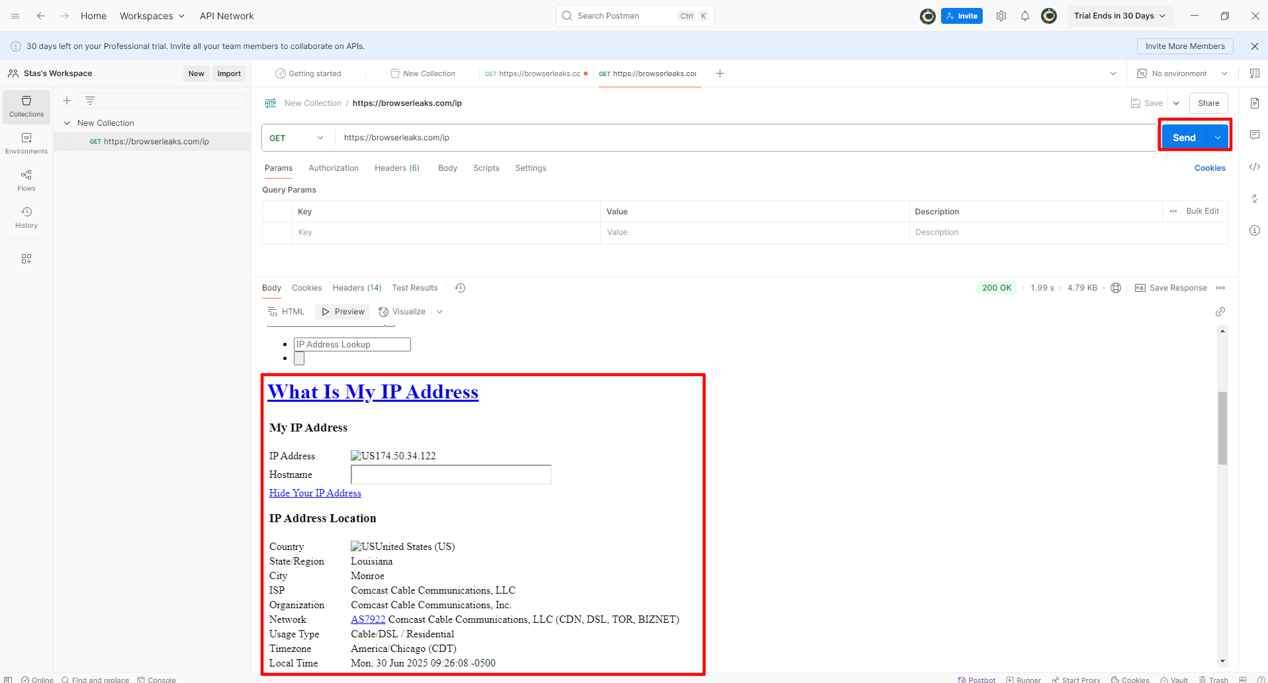The image size is (1268, 683).
Task: Open the No environment selector
Action: (x=1182, y=73)
